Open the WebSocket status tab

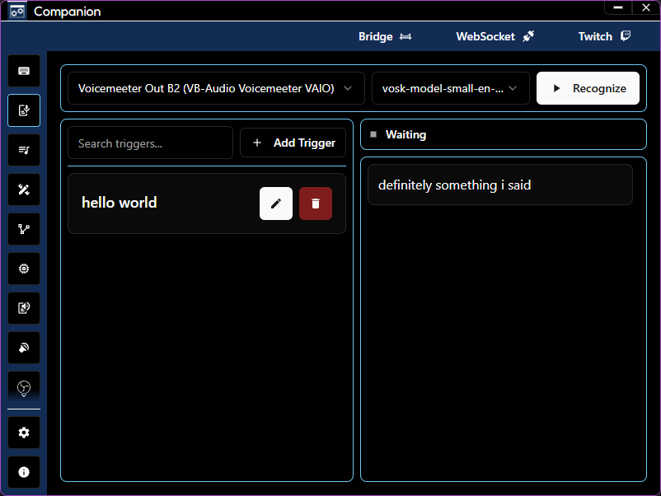495,36
